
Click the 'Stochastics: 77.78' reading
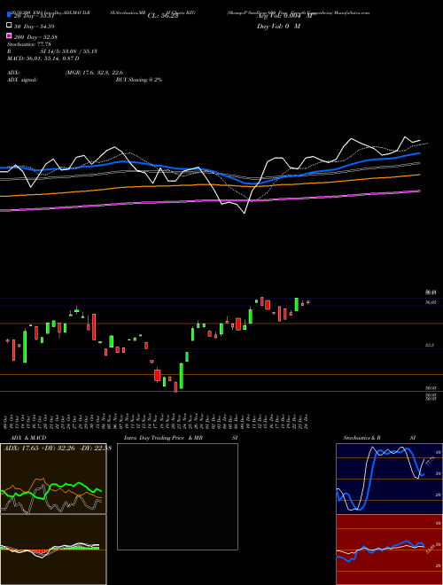pos(29,44)
